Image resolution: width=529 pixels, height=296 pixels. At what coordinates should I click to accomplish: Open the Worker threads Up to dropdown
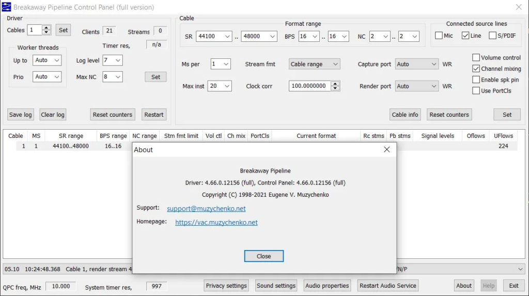click(47, 60)
